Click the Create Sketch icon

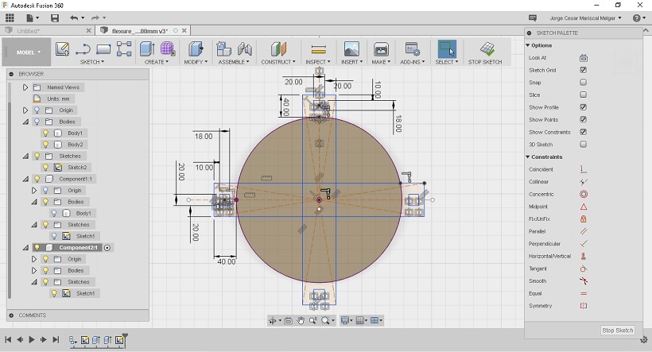click(62, 49)
